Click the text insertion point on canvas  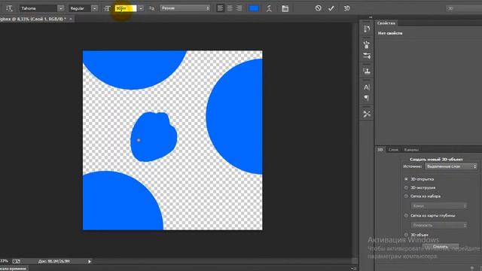(x=139, y=140)
